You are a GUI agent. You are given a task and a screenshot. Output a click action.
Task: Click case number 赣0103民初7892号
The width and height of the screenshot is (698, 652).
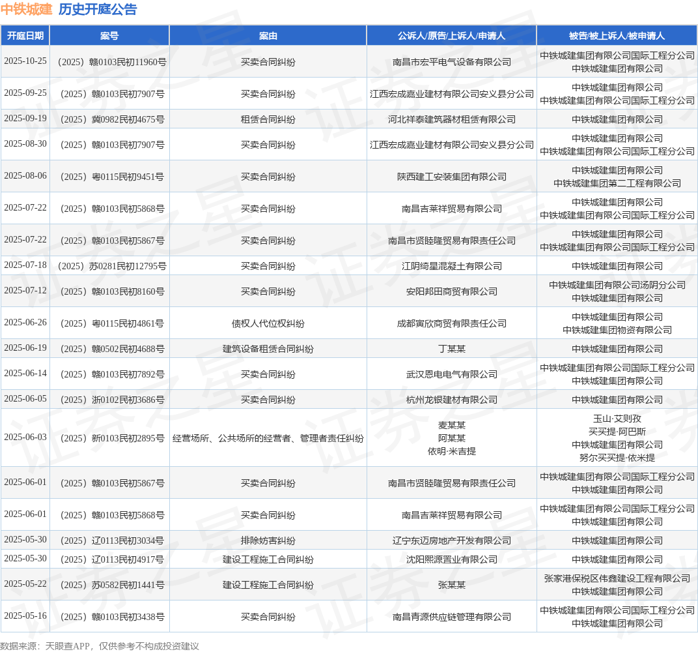click(112, 374)
